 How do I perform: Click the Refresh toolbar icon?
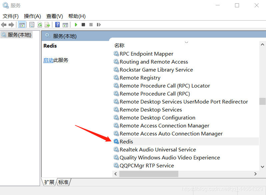click(40, 25)
